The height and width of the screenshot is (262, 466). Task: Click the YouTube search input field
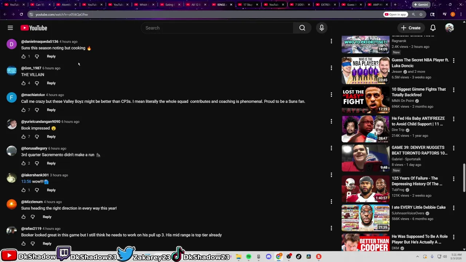(217, 28)
